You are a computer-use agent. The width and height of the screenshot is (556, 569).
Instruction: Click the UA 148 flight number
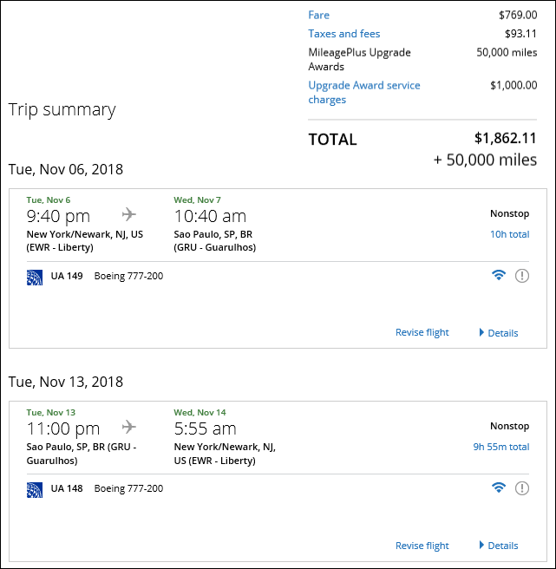(67, 489)
